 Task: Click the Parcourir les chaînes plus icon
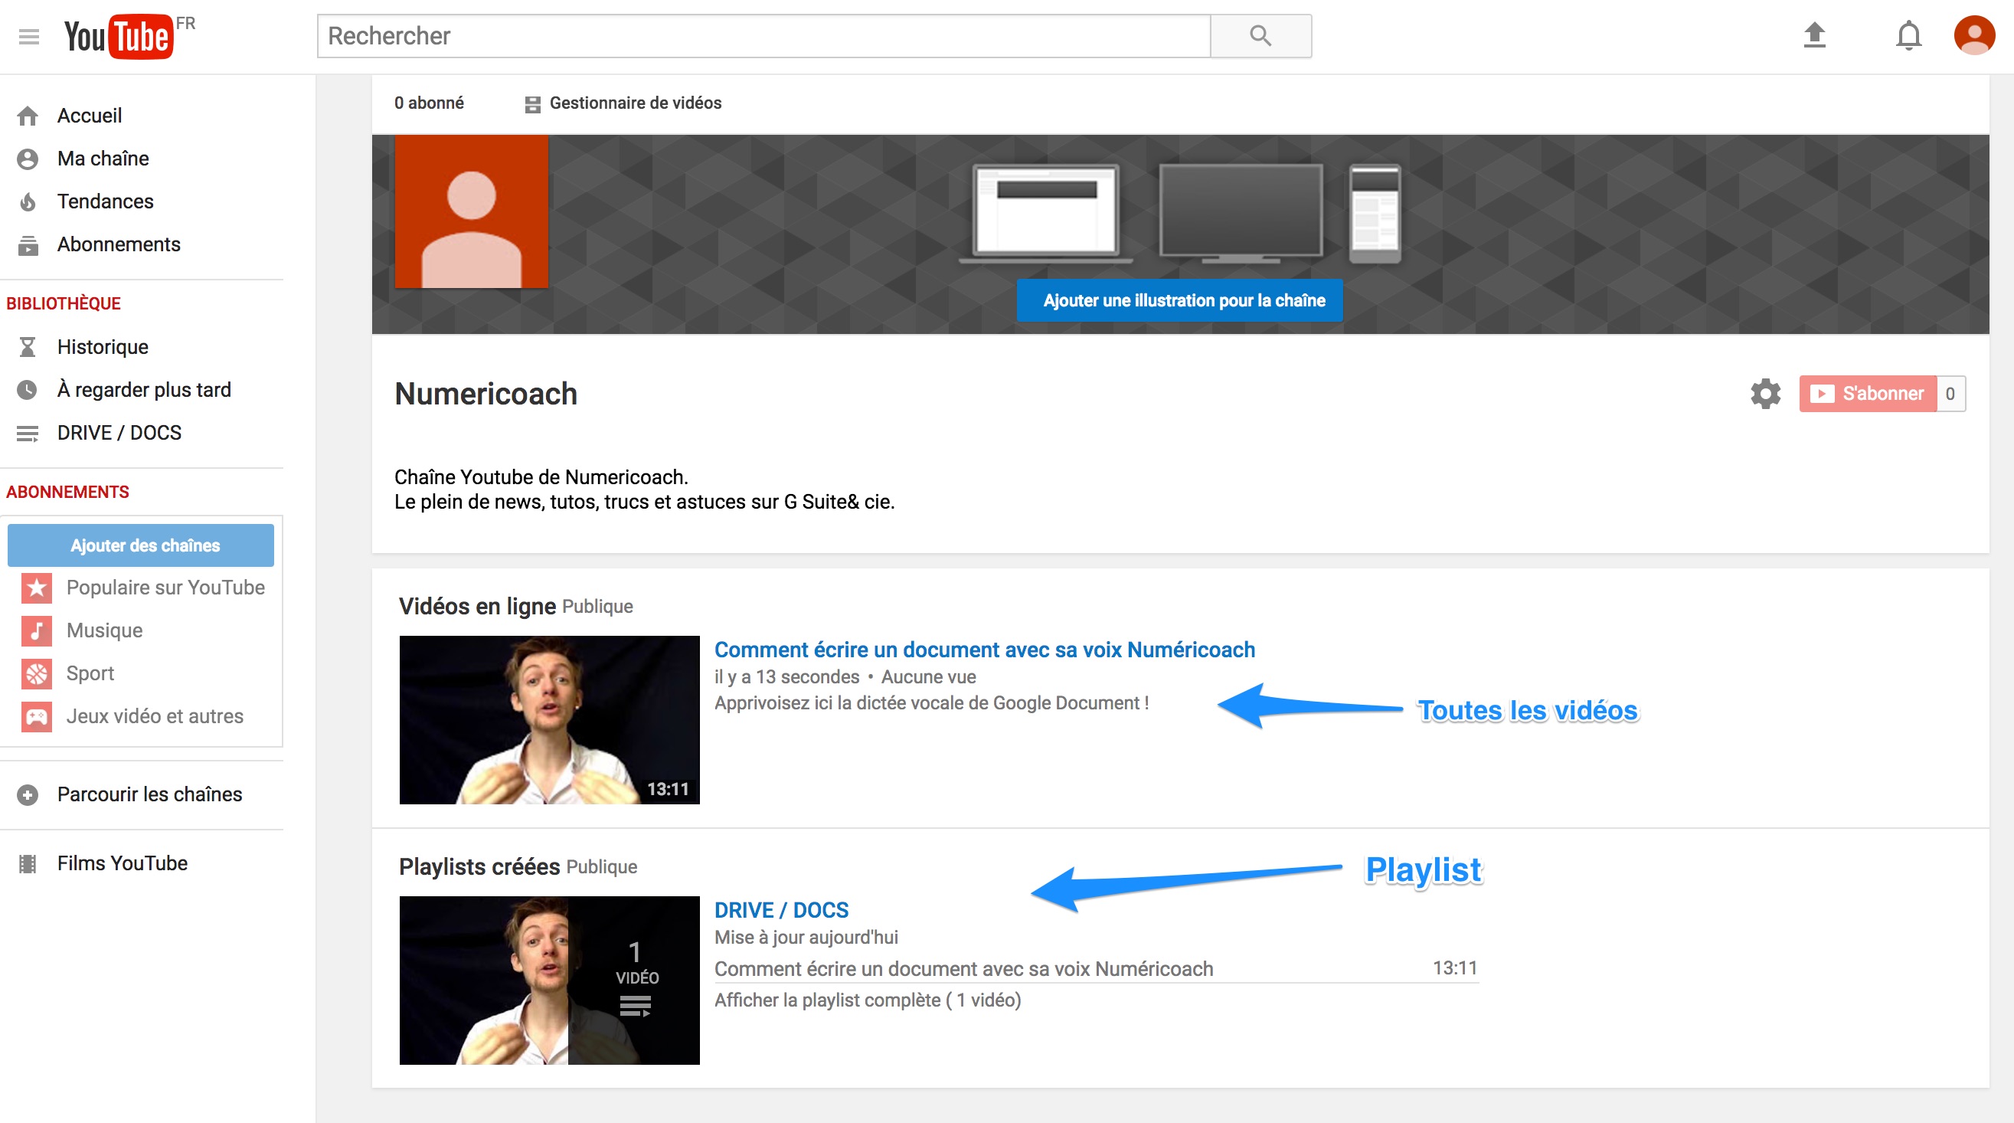28,795
